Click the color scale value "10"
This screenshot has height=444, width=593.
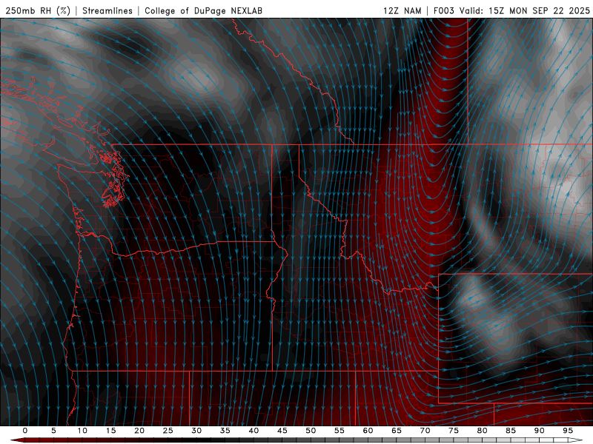[x=82, y=431]
